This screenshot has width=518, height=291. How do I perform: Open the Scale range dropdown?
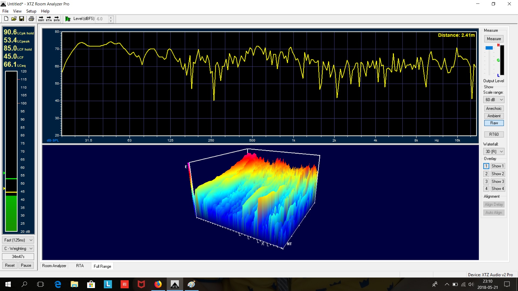494,99
